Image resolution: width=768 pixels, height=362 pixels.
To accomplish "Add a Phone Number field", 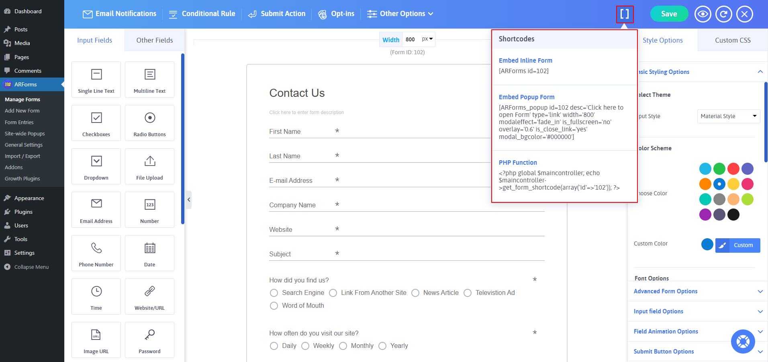I will click(x=96, y=253).
